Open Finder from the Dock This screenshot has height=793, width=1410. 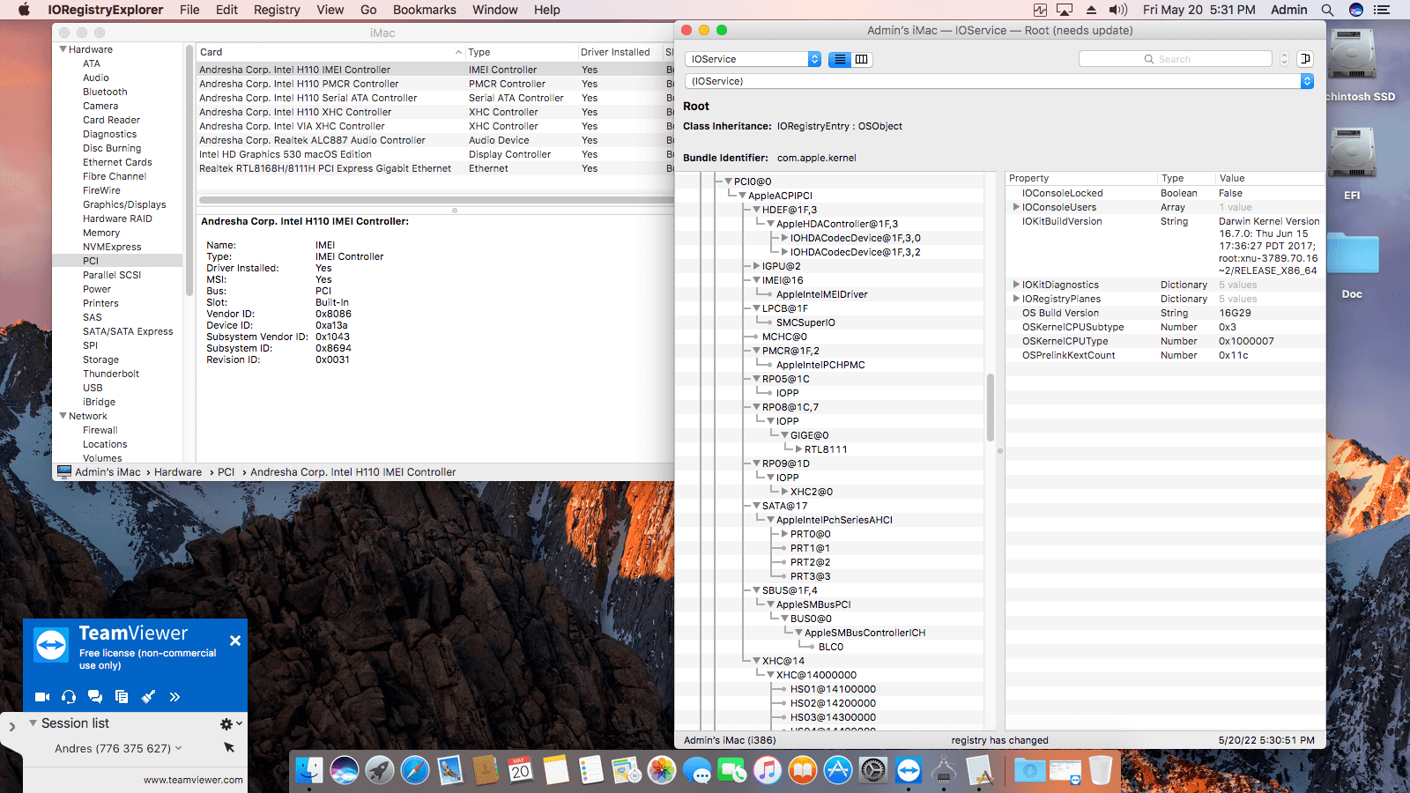(309, 771)
